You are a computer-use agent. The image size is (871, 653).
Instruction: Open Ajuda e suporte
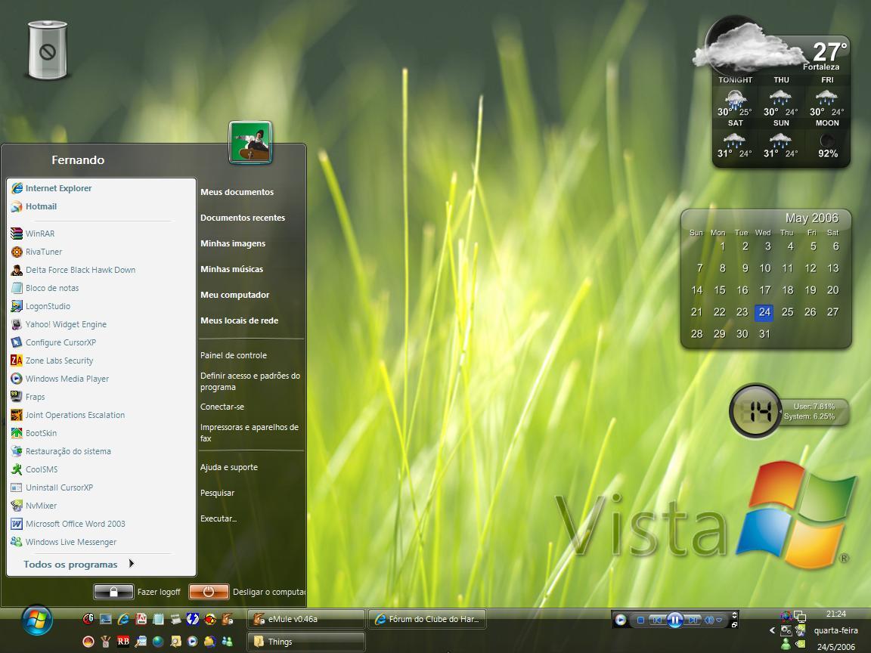click(229, 468)
